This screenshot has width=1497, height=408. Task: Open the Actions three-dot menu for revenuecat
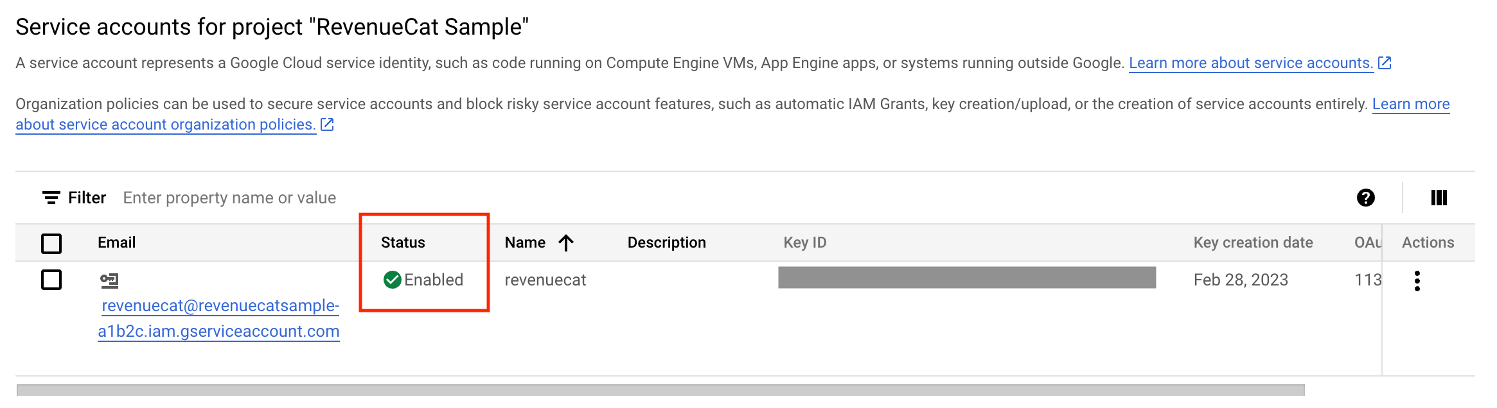1418,280
